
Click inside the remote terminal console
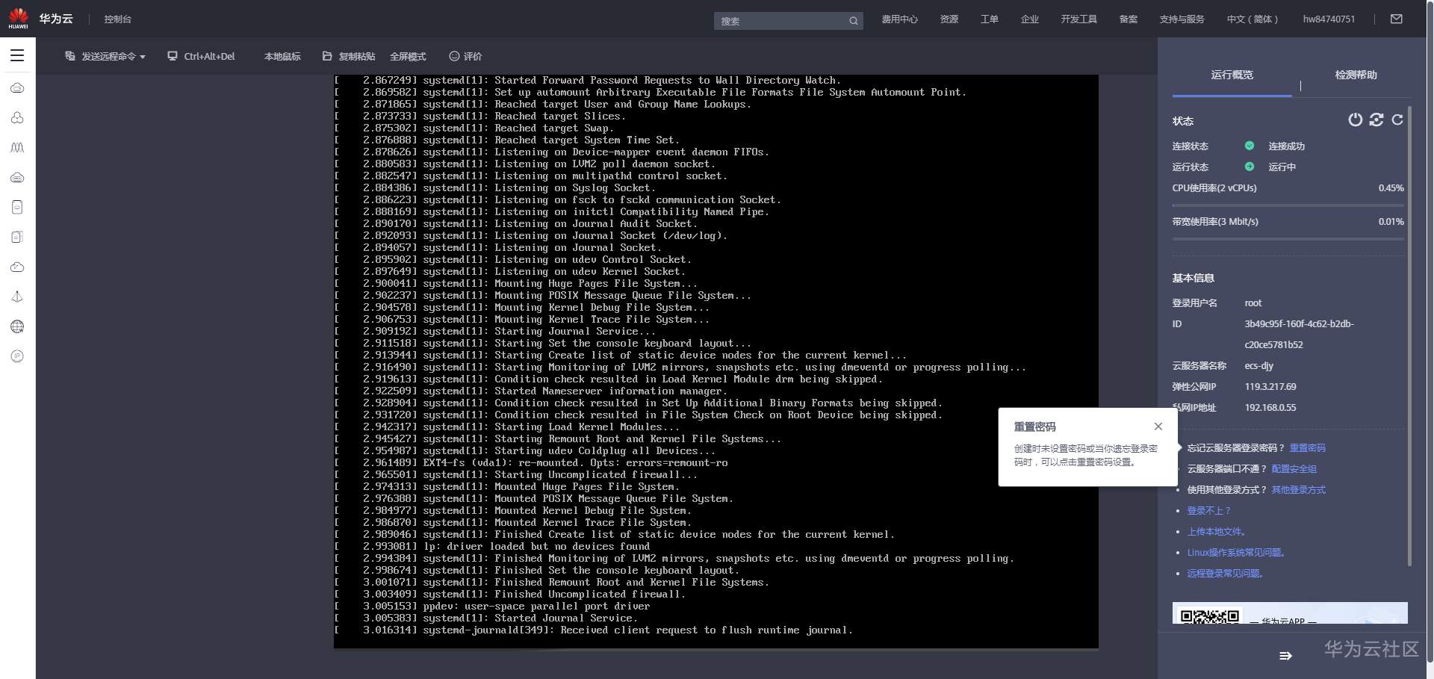(716, 362)
